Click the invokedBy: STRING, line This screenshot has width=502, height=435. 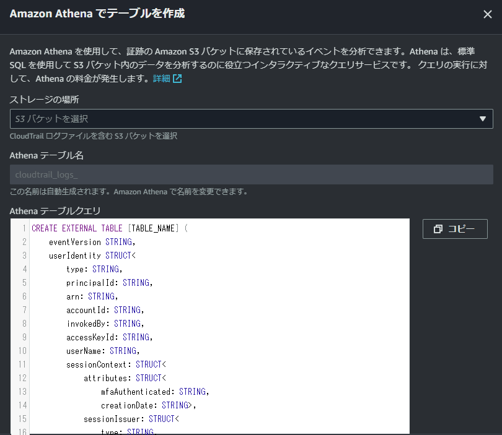click(105, 324)
